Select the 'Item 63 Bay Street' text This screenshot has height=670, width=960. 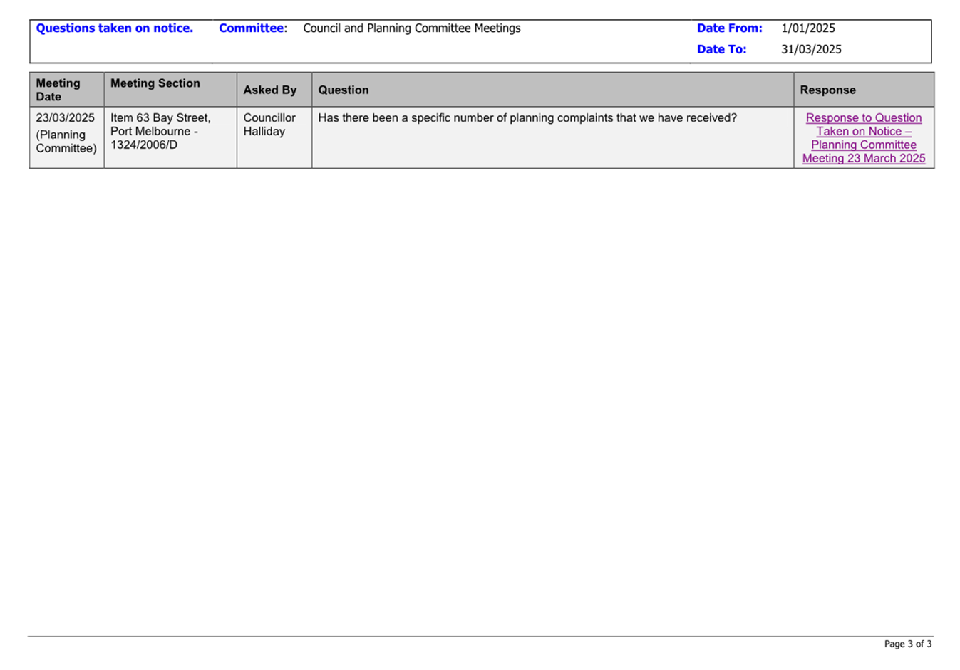click(x=160, y=117)
